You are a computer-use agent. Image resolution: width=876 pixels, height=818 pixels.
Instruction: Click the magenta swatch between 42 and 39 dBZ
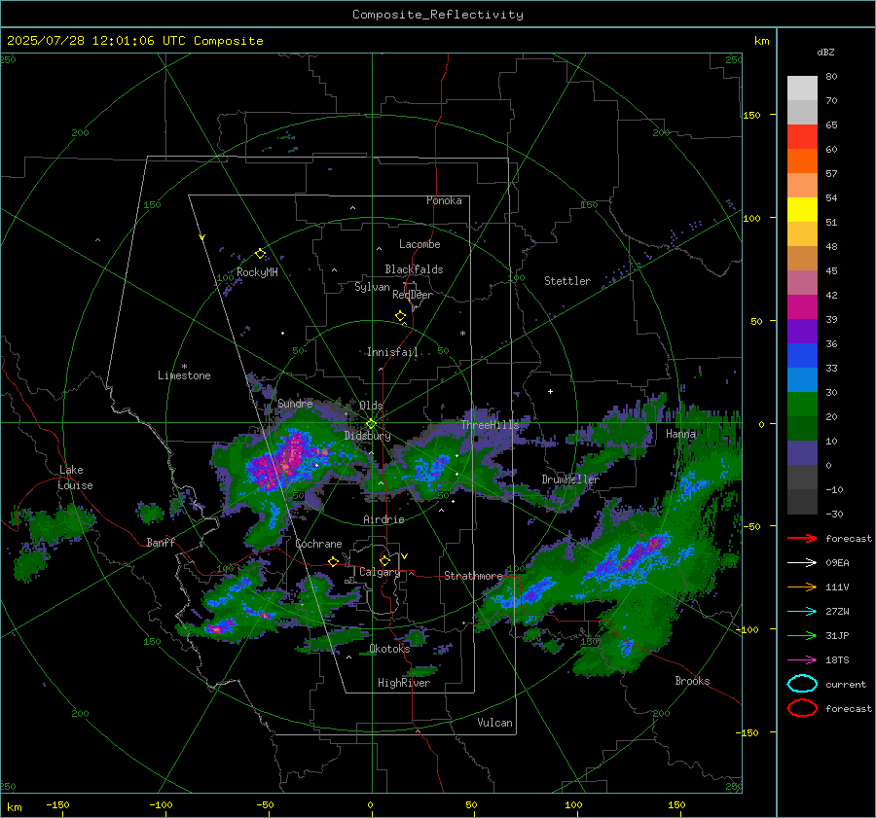[802, 307]
